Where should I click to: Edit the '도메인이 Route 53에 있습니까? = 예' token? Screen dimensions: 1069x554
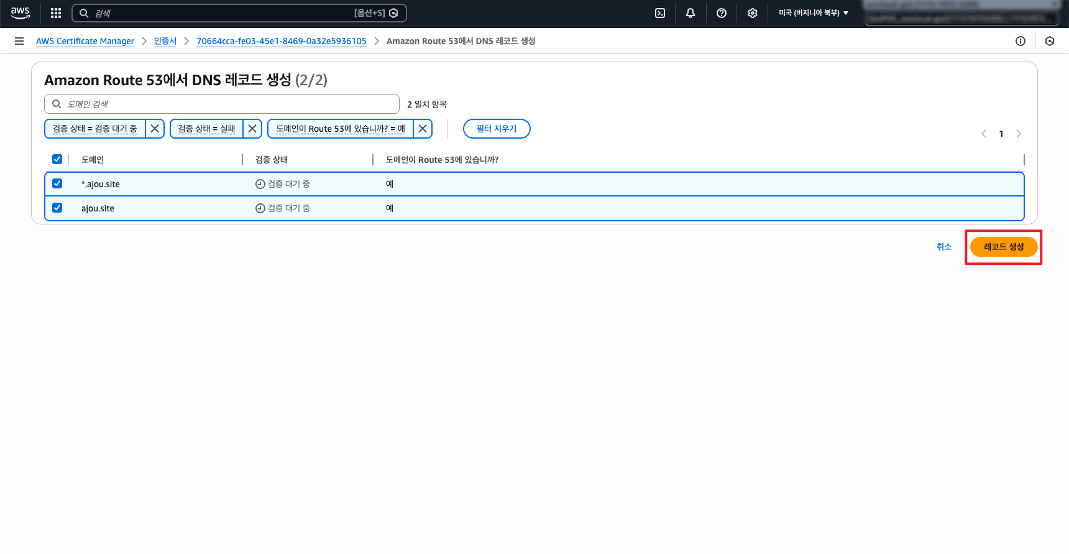[341, 129]
